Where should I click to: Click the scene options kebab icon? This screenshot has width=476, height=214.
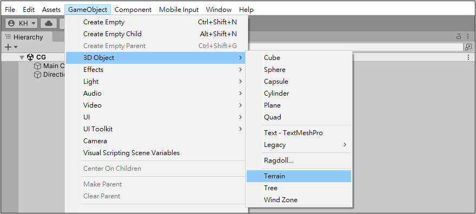[468, 57]
